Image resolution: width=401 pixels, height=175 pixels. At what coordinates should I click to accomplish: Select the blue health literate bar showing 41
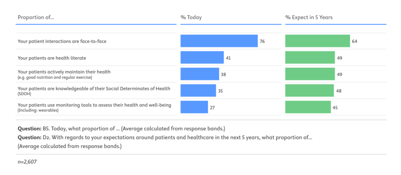pyautogui.click(x=202, y=58)
